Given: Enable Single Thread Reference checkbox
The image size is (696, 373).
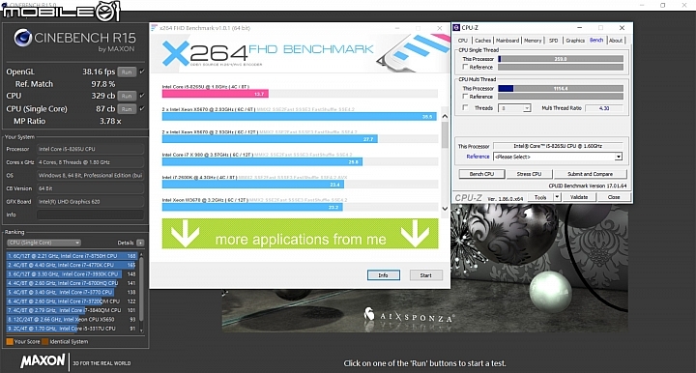Looking at the screenshot, I should coord(465,67).
